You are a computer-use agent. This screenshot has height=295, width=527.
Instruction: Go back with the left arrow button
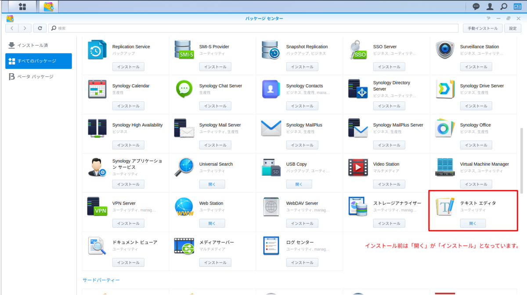[x=12, y=28]
